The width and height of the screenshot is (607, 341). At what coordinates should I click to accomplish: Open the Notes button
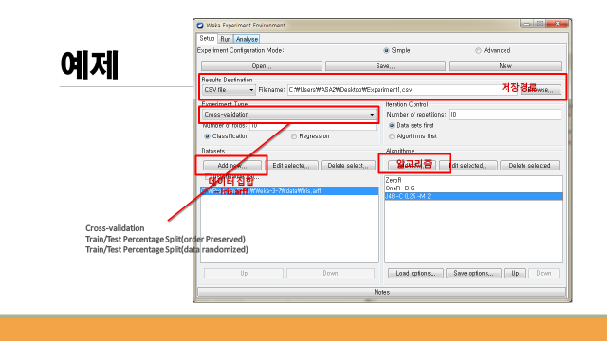[381, 293]
